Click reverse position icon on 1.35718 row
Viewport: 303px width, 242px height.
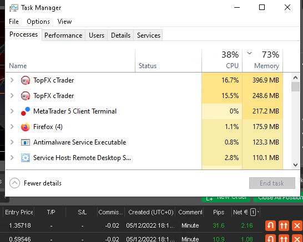coord(270,225)
